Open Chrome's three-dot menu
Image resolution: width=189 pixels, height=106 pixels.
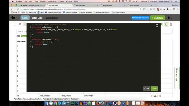(177, 9)
